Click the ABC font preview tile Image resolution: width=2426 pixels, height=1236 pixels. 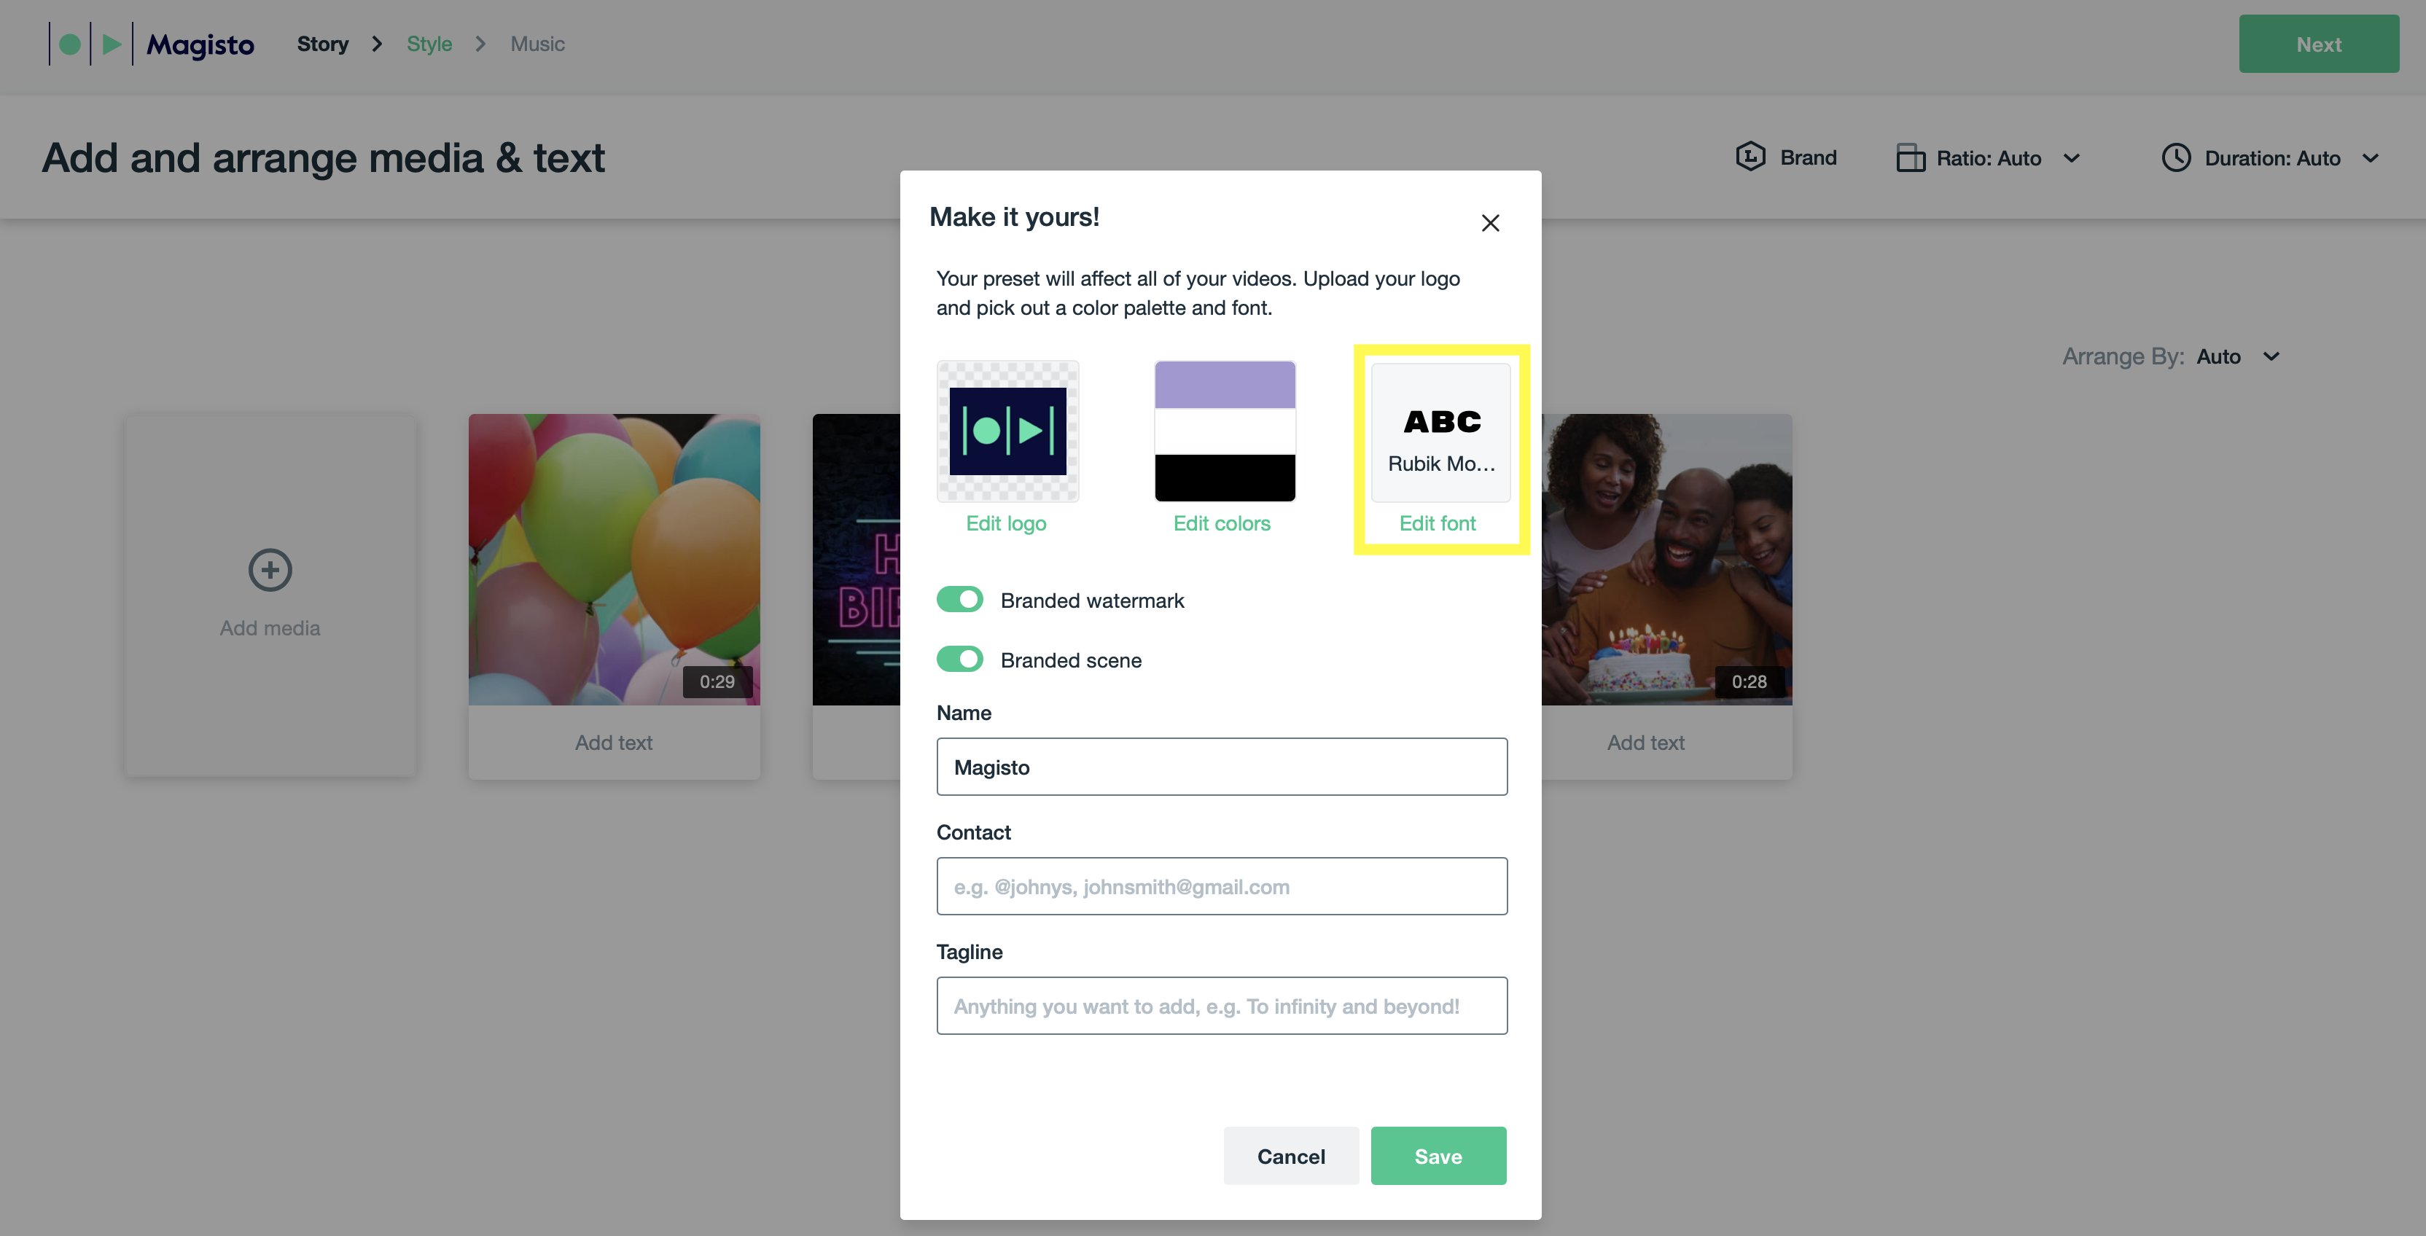pyautogui.click(x=1441, y=432)
